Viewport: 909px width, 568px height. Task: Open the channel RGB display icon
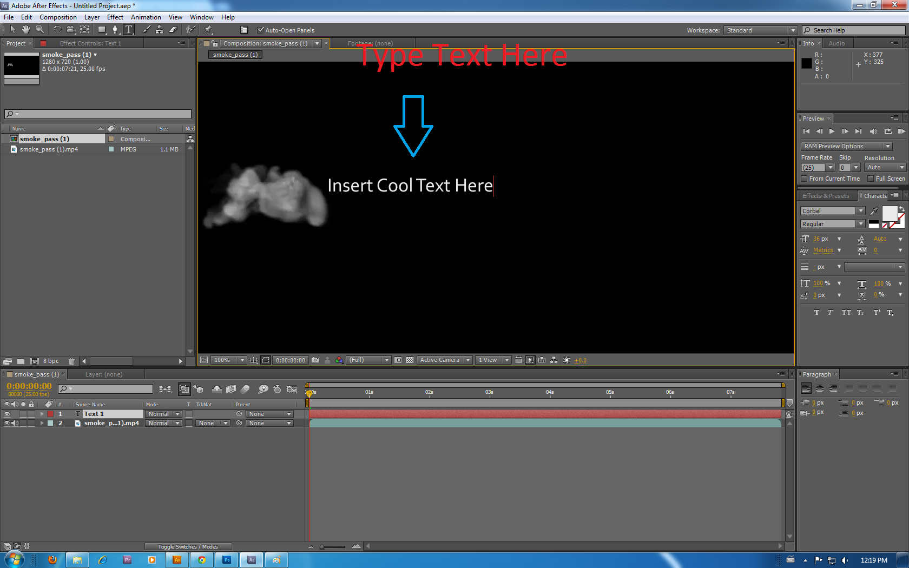[x=339, y=360]
